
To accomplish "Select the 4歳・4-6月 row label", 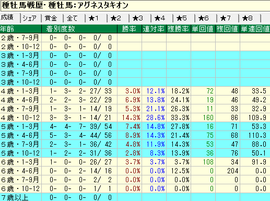I will (20, 100).
